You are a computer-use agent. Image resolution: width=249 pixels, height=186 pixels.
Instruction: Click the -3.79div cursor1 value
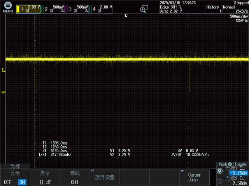238,173
